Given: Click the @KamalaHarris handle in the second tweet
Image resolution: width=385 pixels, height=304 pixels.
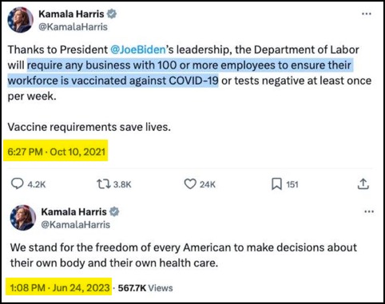Looking at the screenshot, I should [75, 225].
